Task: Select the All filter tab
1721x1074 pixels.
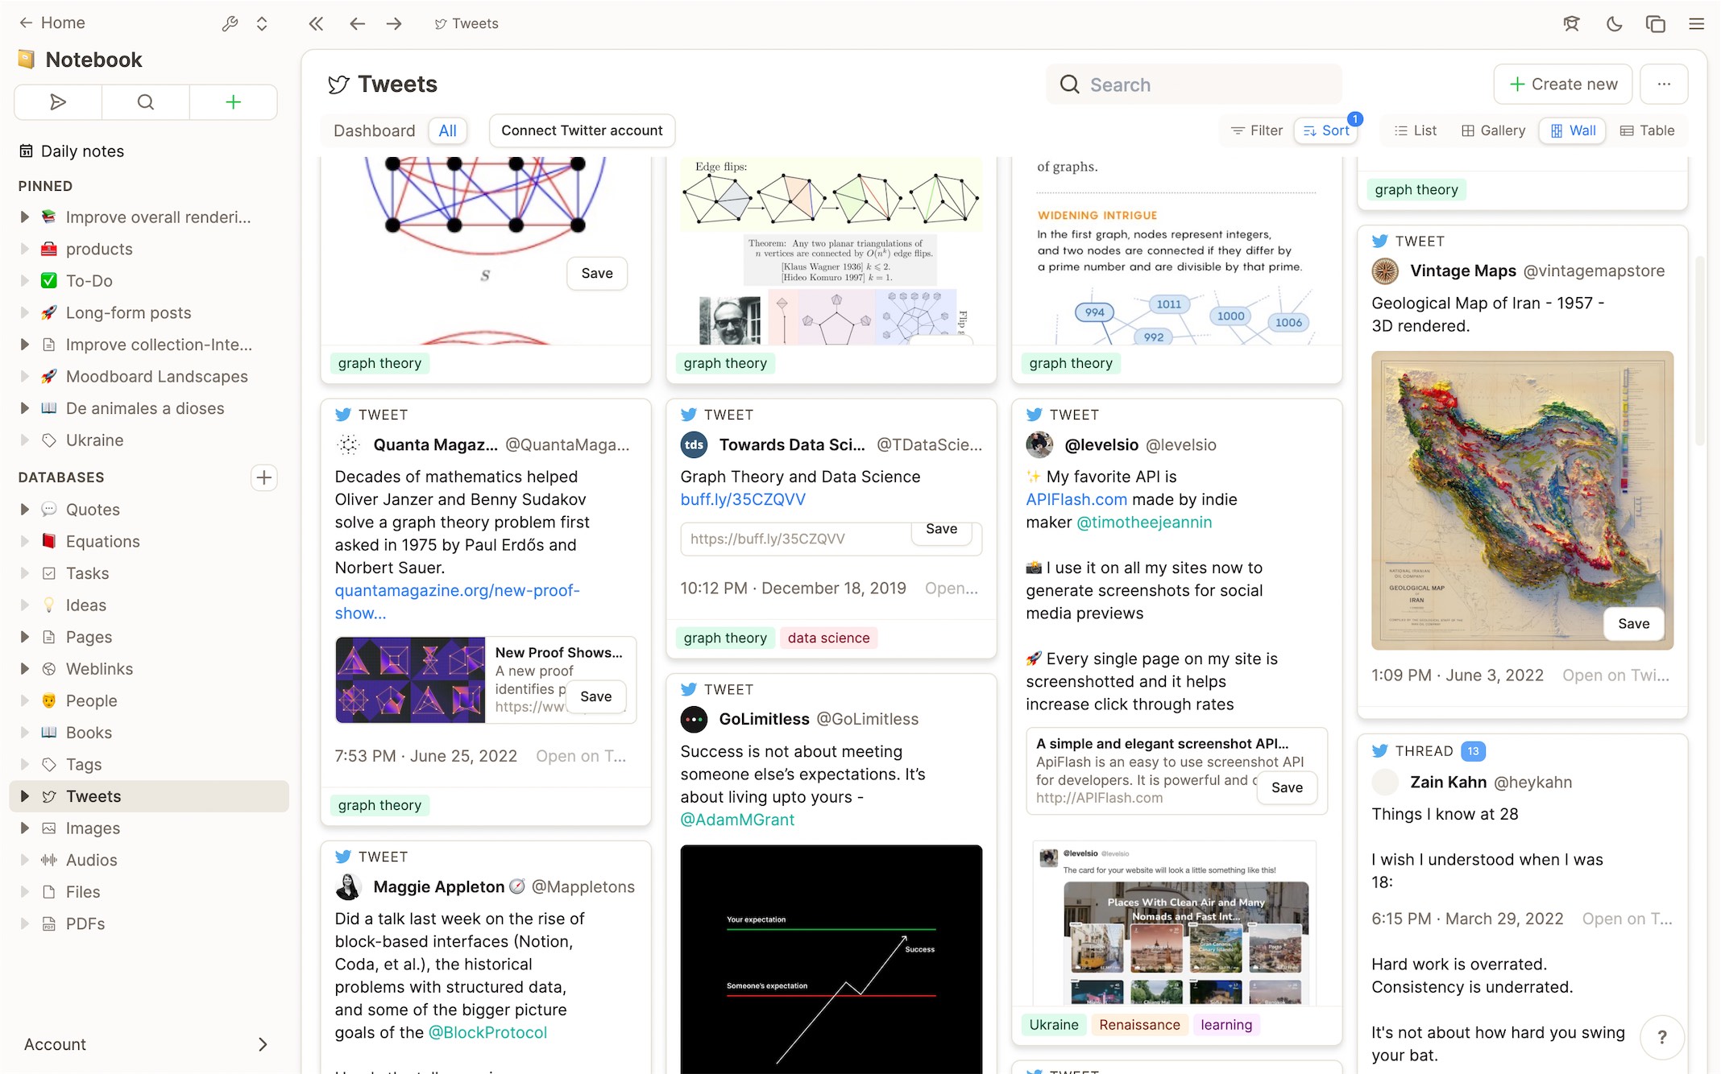Action: [448, 131]
